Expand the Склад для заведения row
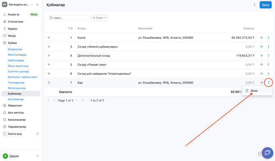Viewport: 275px width, 161px height. point(49,74)
